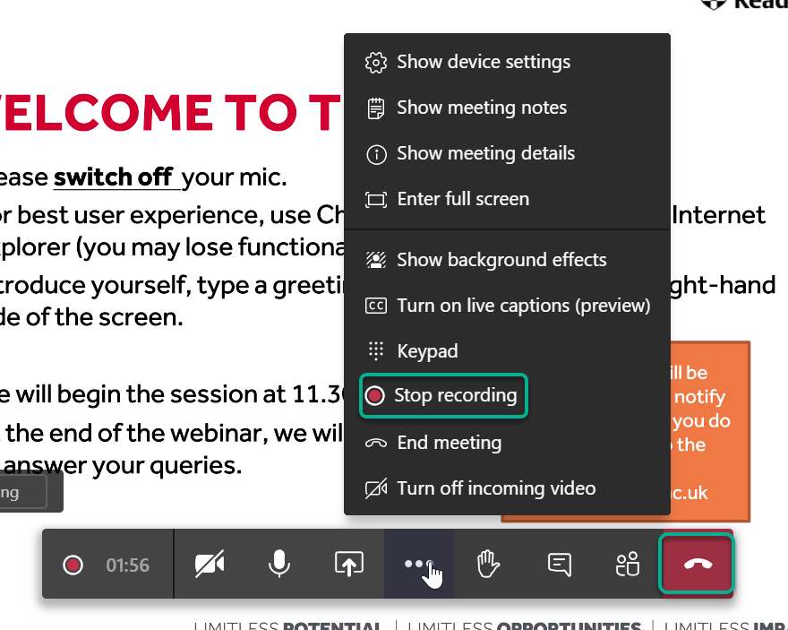Raise your hand in the meeting

click(x=488, y=564)
